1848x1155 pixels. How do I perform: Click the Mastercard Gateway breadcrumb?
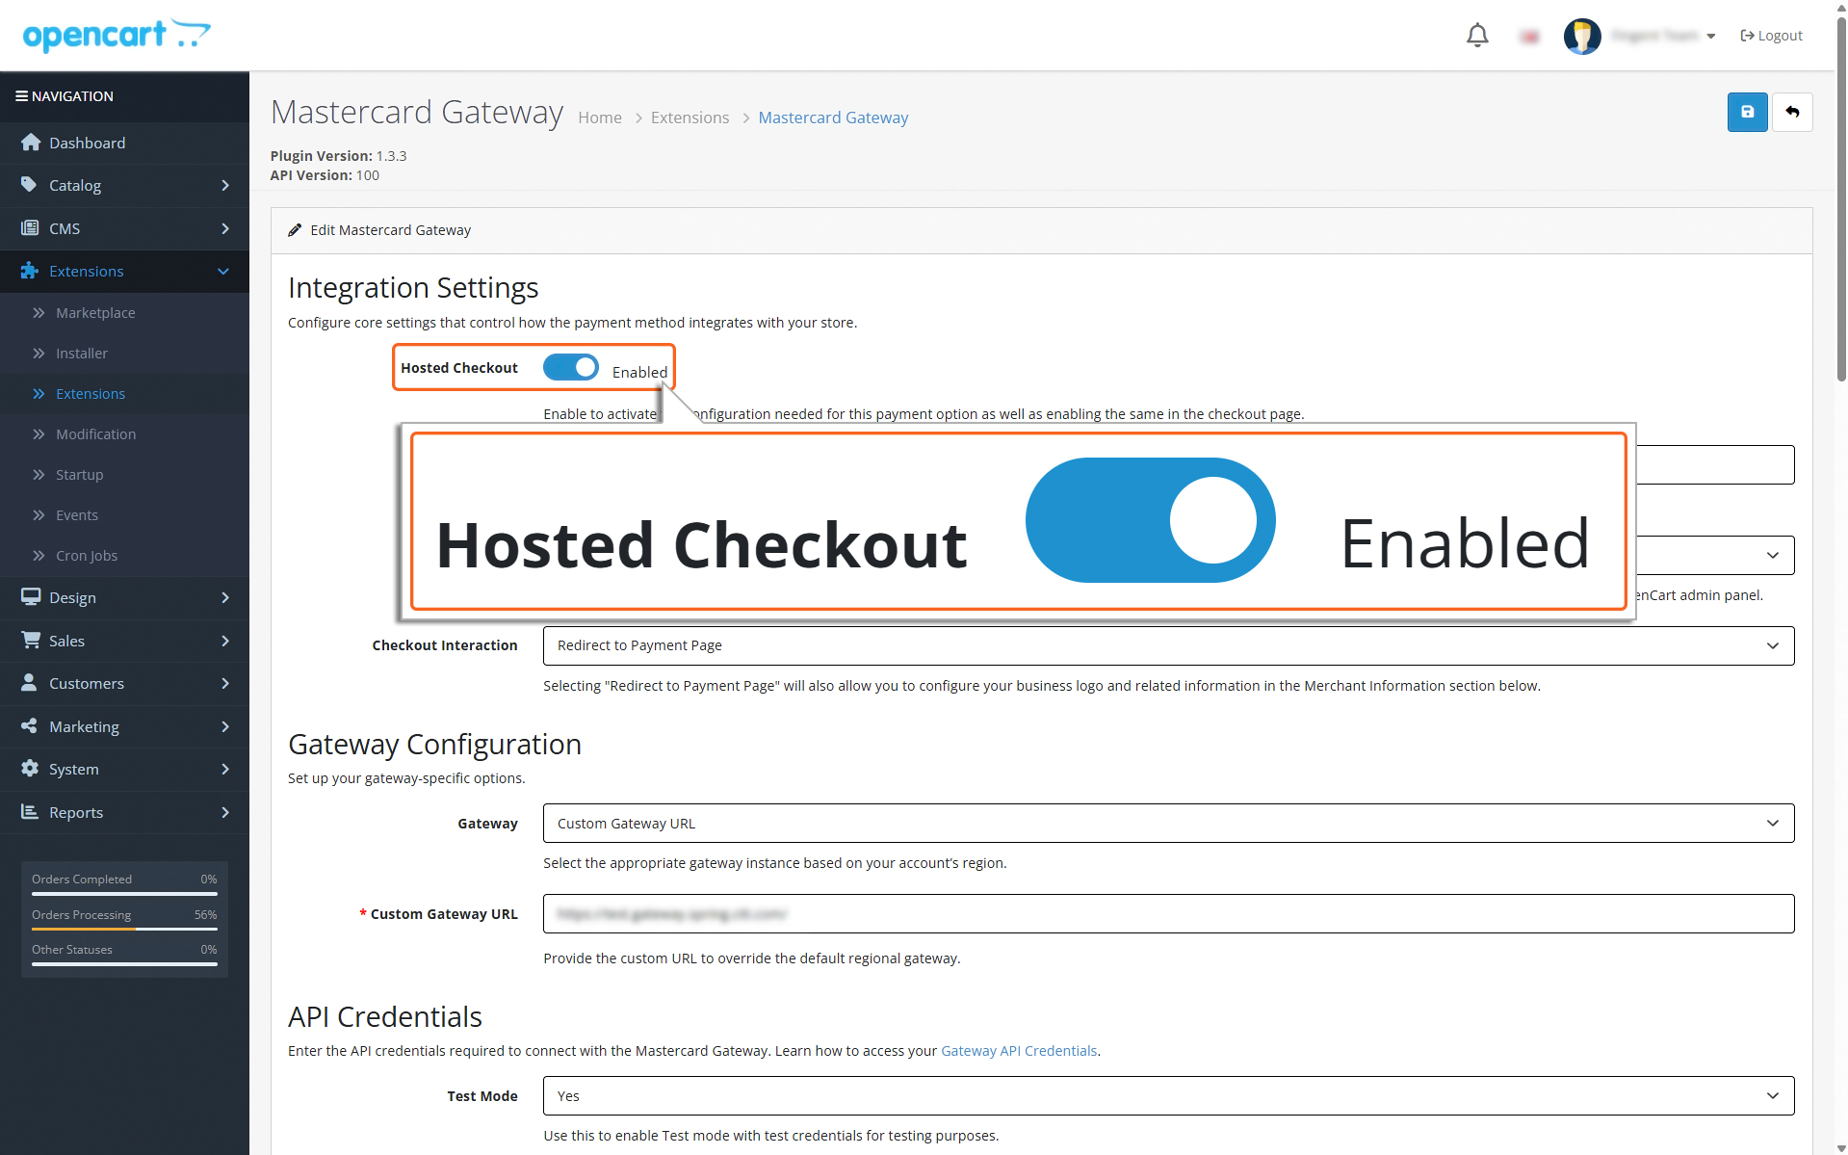tap(833, 118)
